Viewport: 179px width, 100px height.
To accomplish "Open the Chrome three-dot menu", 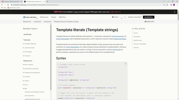I will click(177, 5).
